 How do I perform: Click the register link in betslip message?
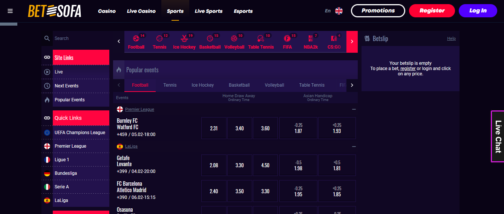point(408,69)
